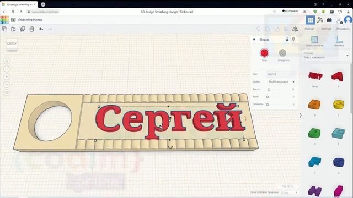Pick the yellow letter C shape
The image size is (353, 198).
(339, 105)
